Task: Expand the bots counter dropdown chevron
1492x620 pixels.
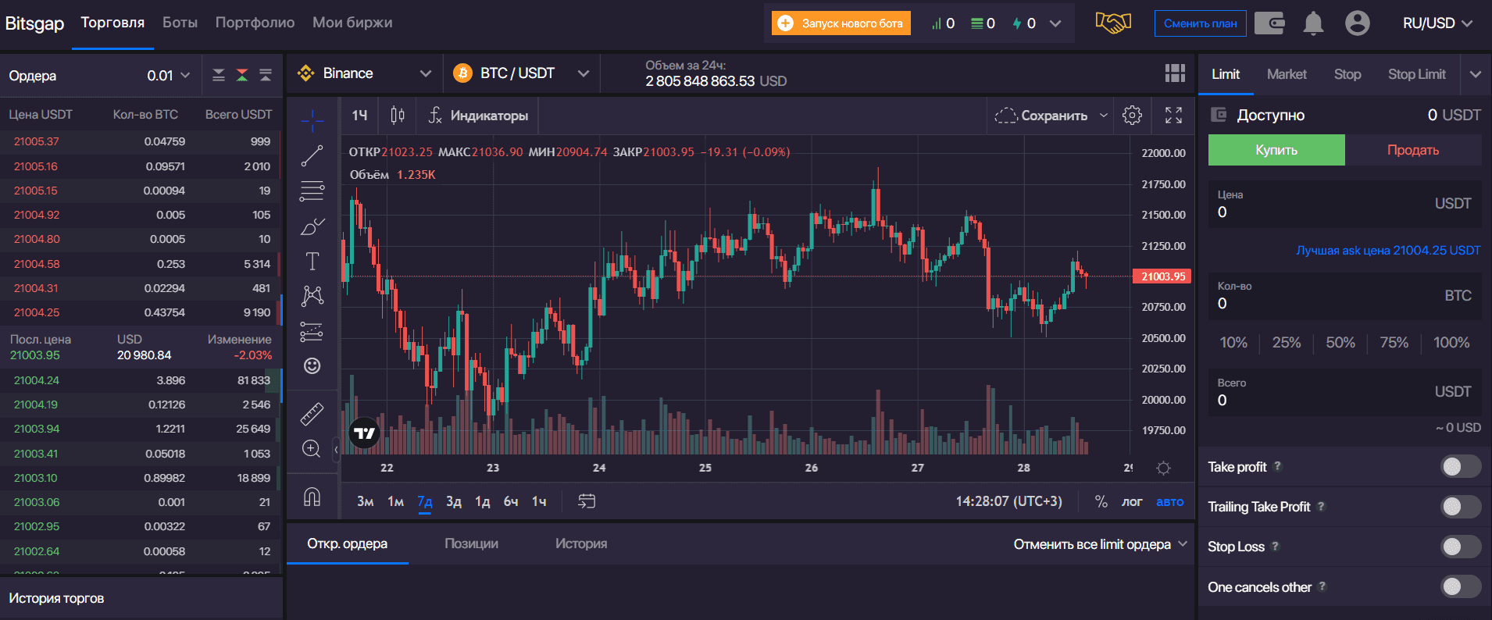Action: [x=1055, y=23]
